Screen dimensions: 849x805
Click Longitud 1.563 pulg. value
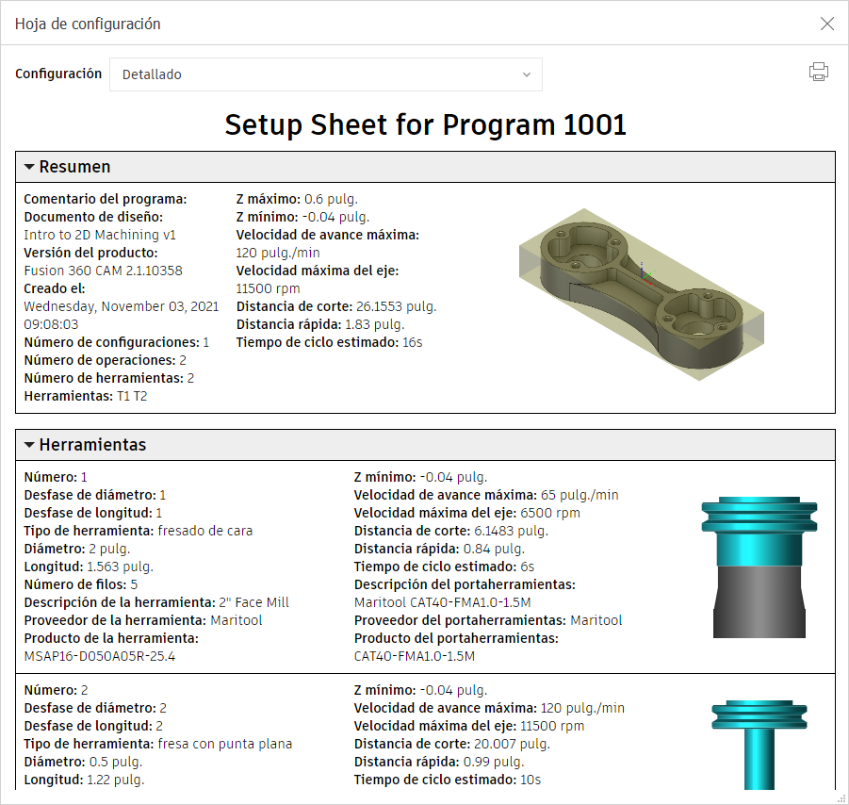pos(120,567)
